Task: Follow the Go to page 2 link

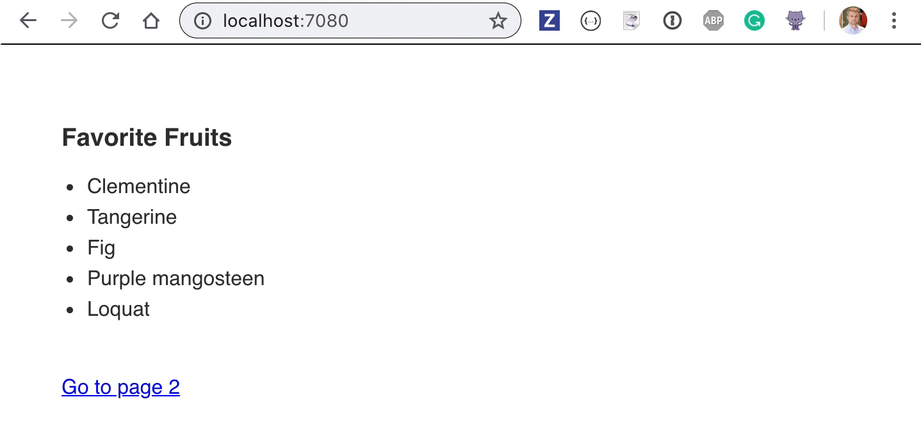Action: click(120, 387)
